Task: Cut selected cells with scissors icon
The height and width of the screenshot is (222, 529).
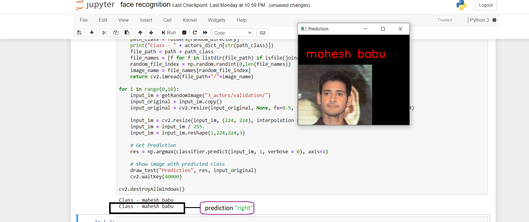Action: [104, 32]
